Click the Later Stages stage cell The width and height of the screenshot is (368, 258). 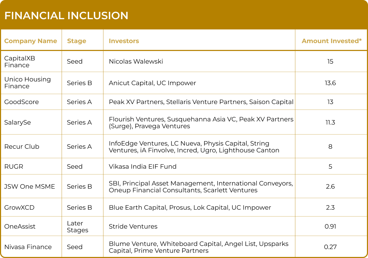point(78,227)
